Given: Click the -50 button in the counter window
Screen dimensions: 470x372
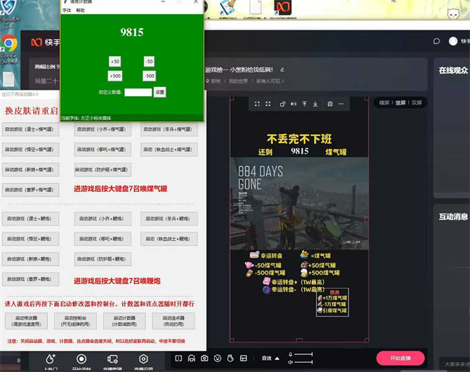Looking at the screenshot, I should pos(149,61).
